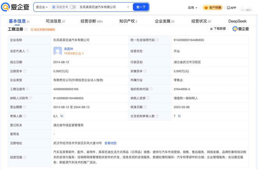The image size is (258, 170).
Task: Click help icon beside 参保人数
Action: coord(25,116)
